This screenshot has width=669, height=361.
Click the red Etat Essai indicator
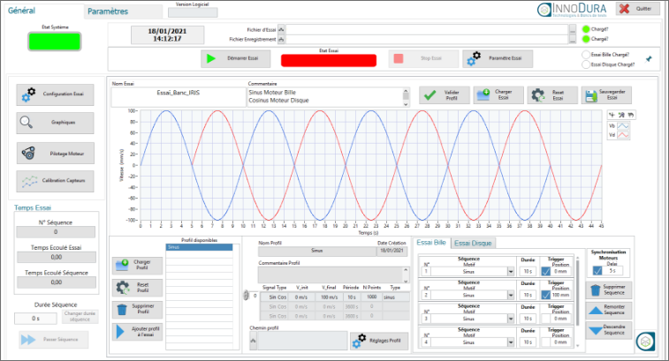329,61
